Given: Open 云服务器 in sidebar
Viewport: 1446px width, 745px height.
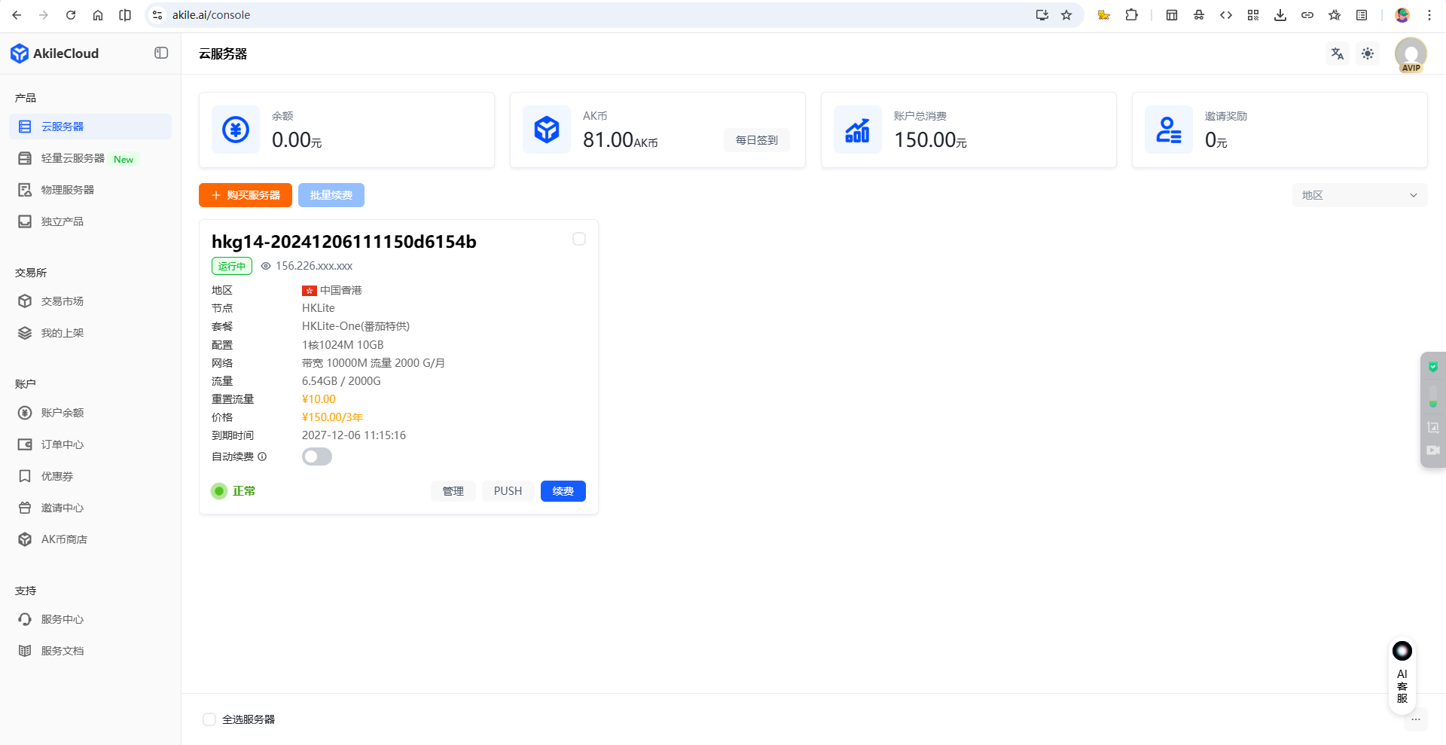Looking at the screenshot, I should 90,127.
